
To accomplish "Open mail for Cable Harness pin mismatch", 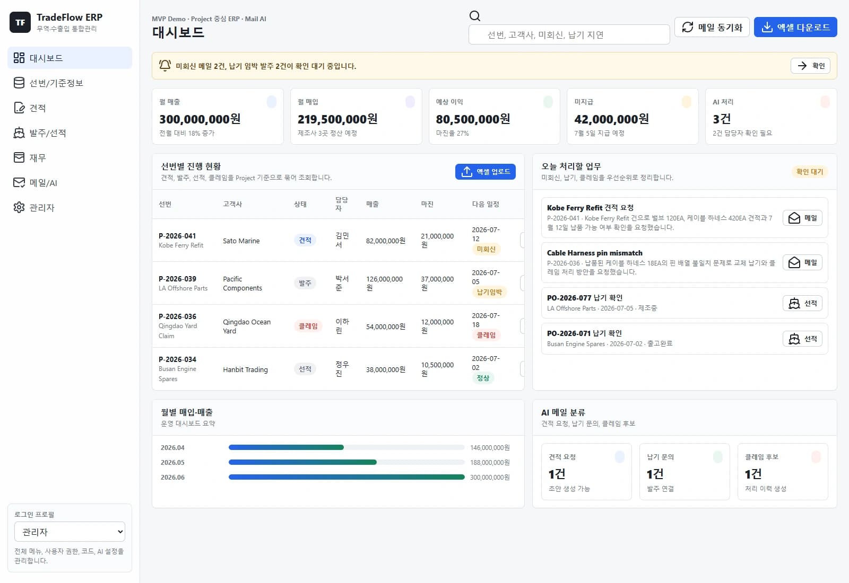I will (803, 262).
